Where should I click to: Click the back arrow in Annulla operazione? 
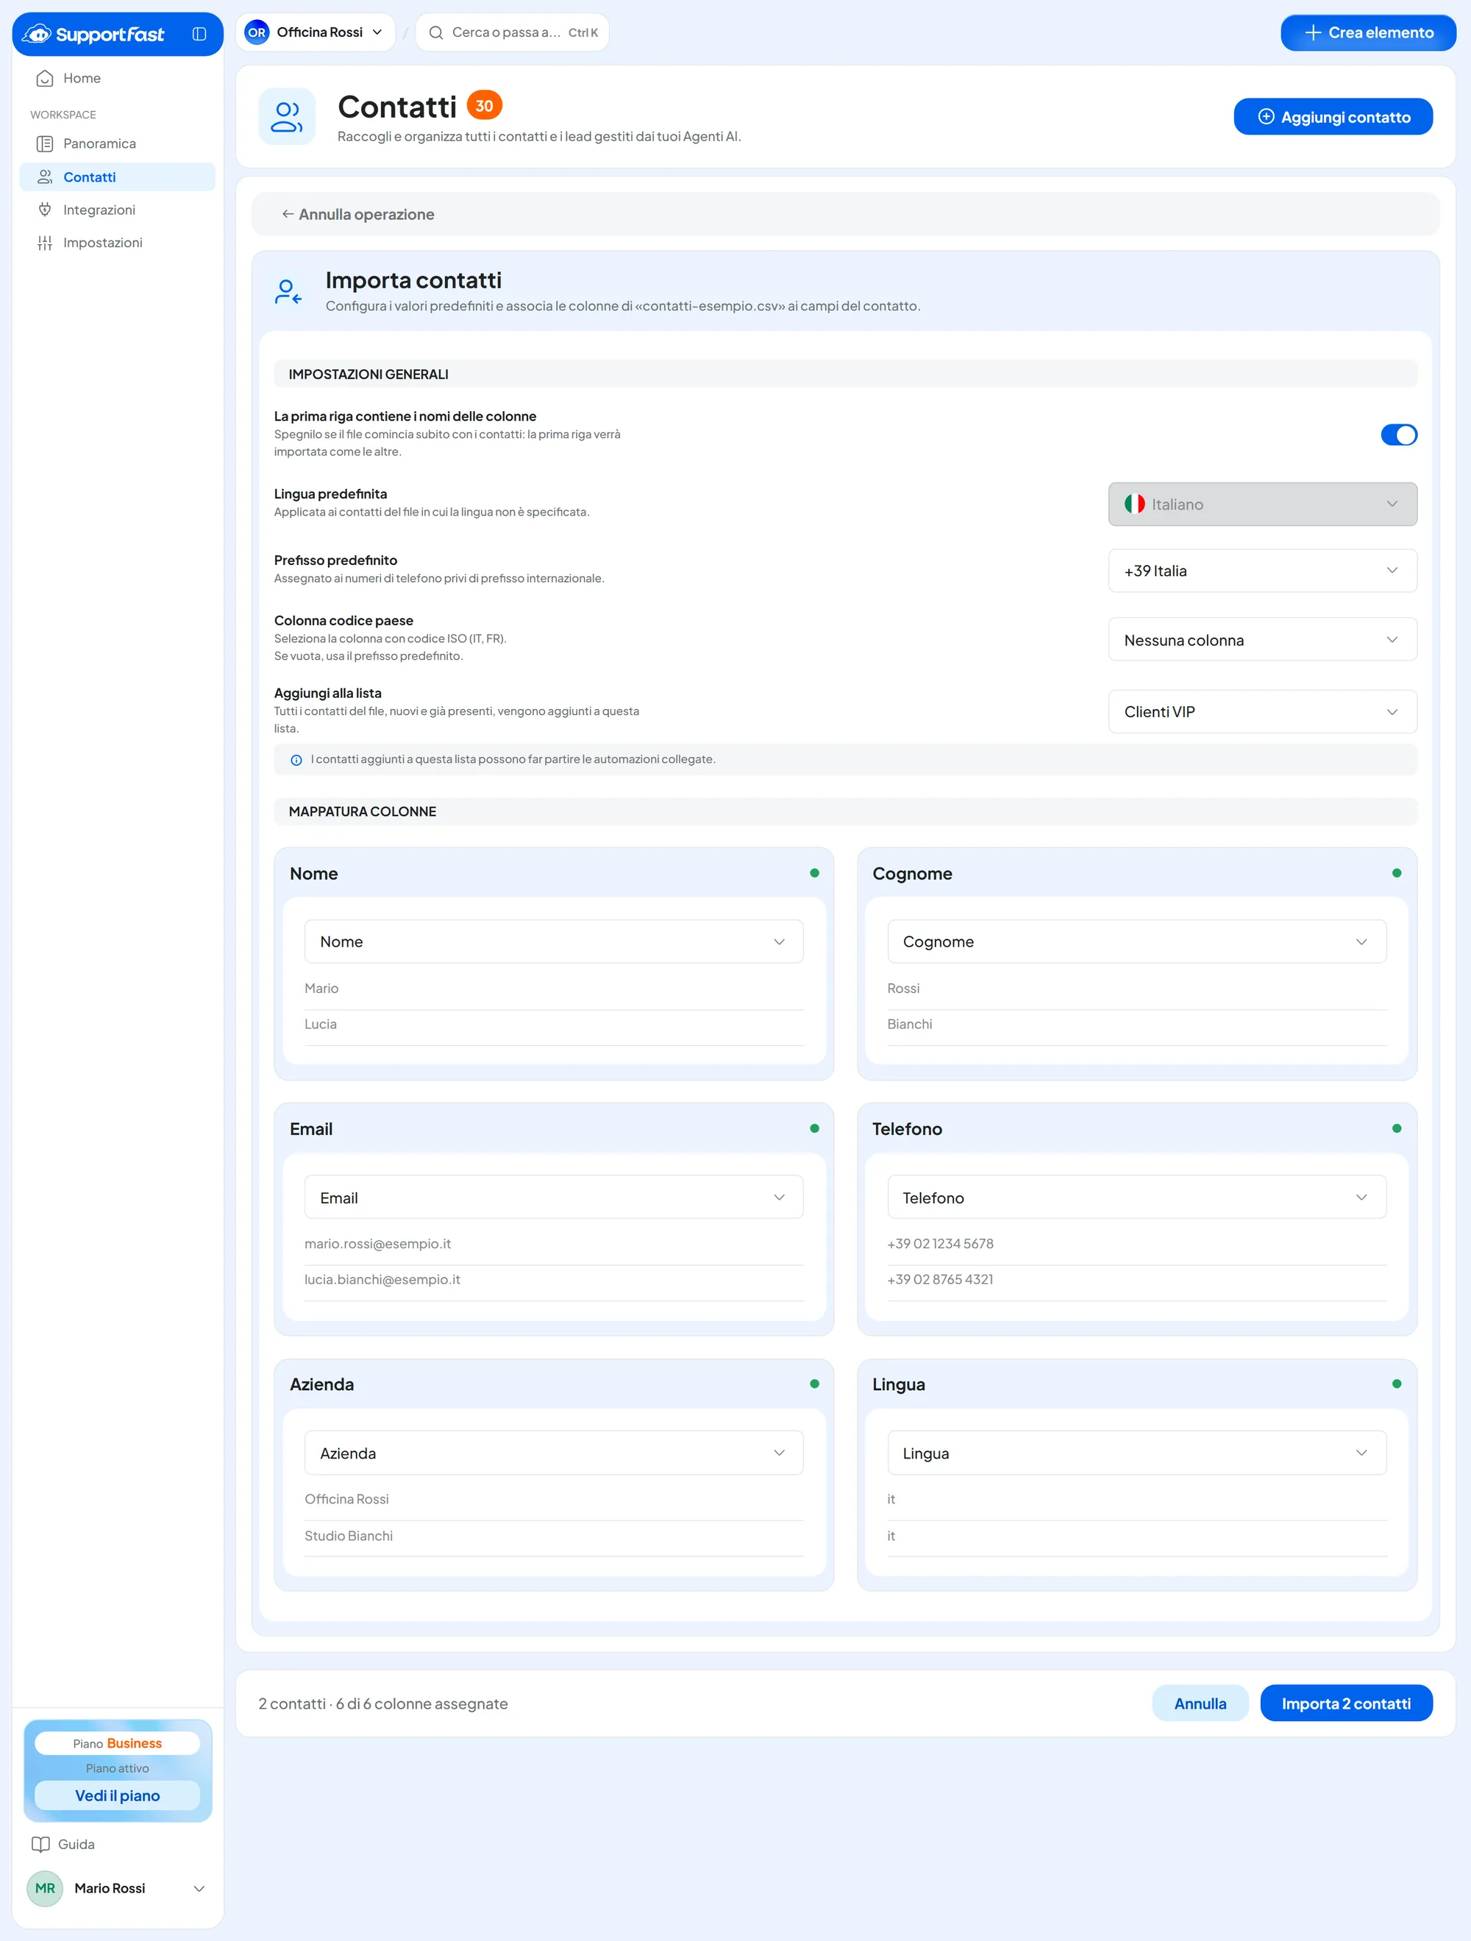(287, 214)
